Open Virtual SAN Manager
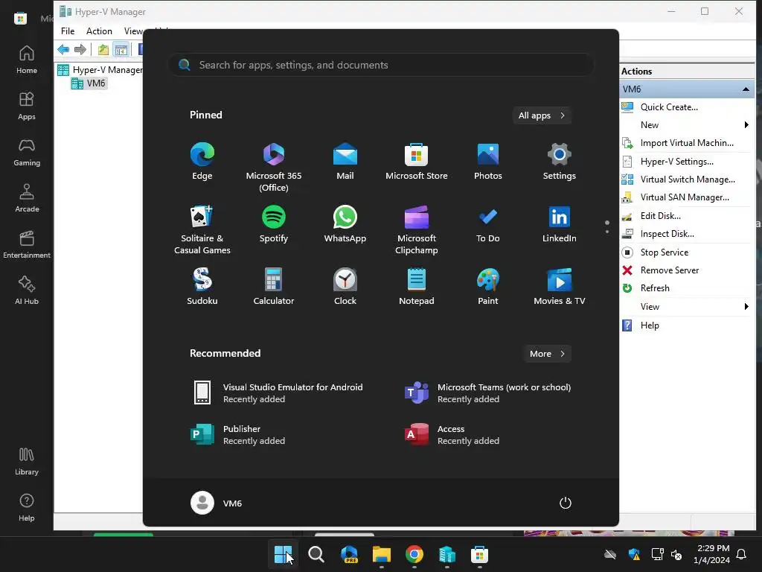Image resolution: width=762 pixels, height=572 pixels. (685, 197)
